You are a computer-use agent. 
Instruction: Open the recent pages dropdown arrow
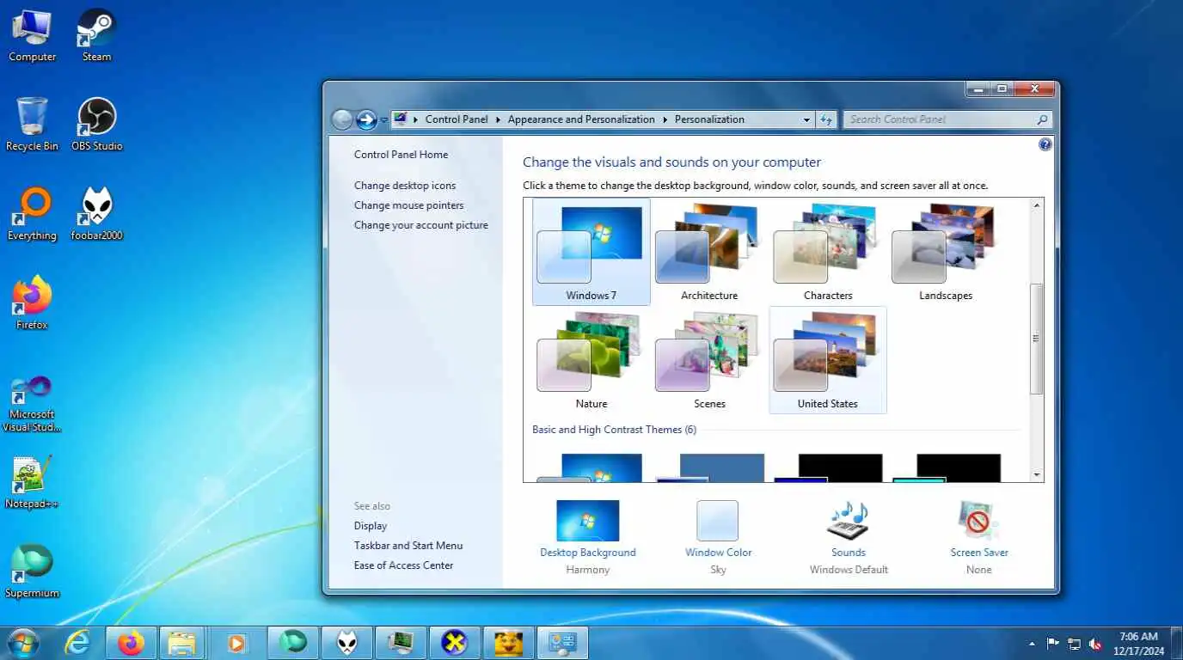click(383, 120)
